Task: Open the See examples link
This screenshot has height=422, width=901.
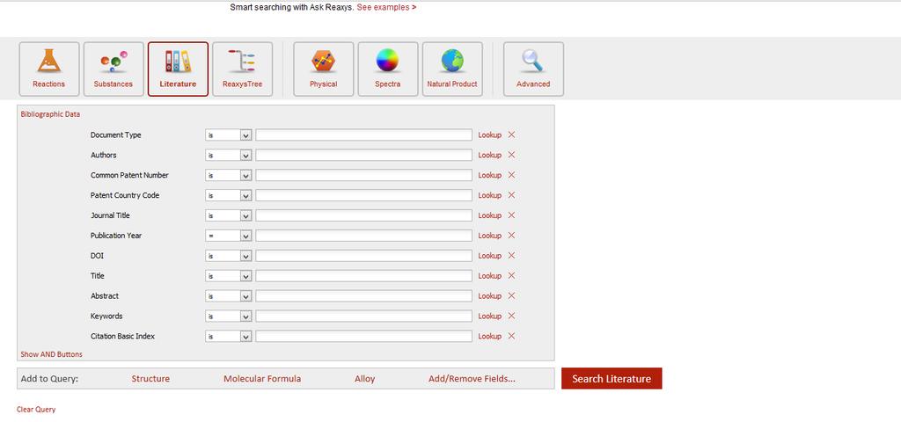Action: [387, 7]
